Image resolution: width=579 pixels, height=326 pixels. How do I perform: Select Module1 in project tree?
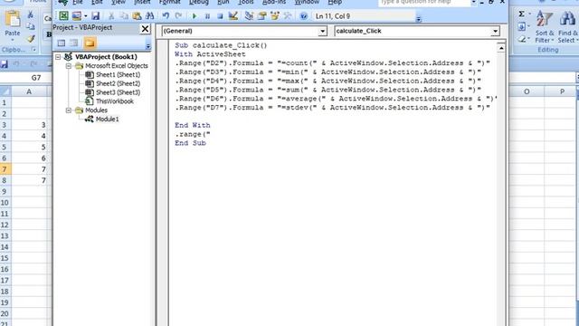[x=107, y=119]
